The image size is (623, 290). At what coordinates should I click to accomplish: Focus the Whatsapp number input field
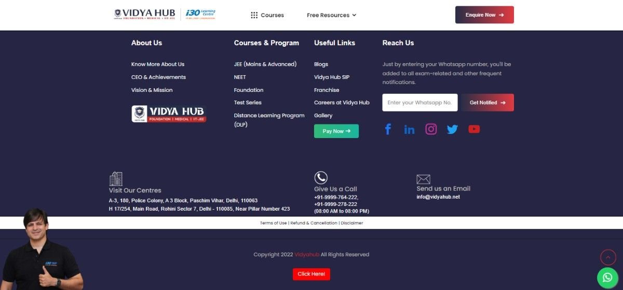pyautogui.click(x=419, y=103)
